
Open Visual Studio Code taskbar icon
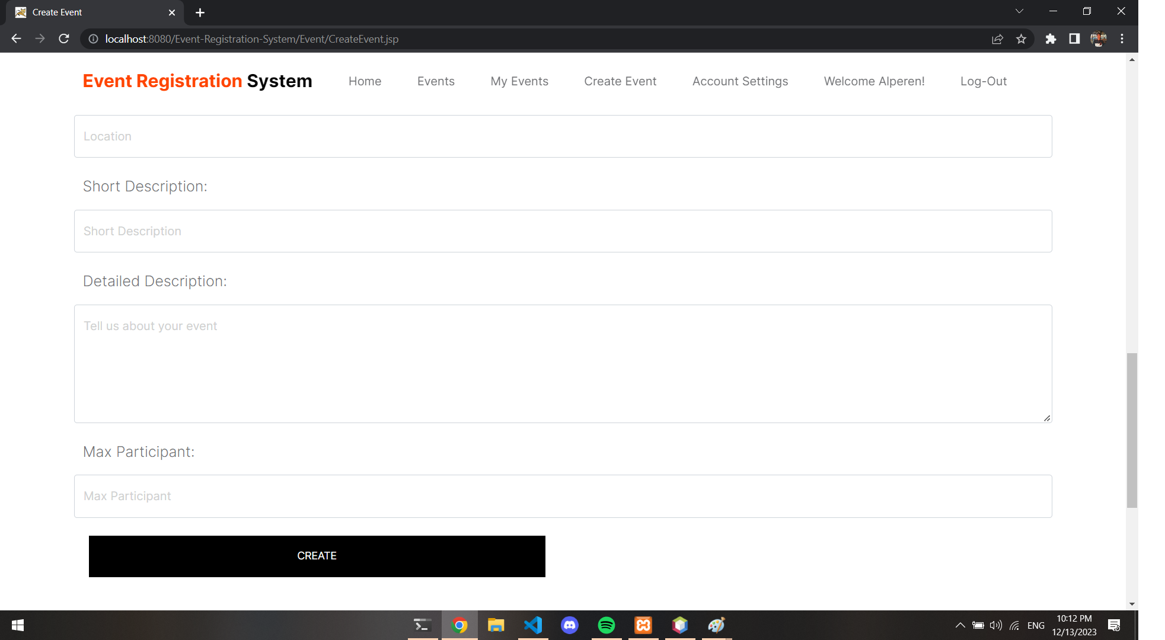[x=532, y=625]
